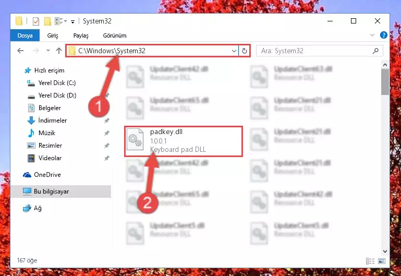
Task: Switch to large icons view via status bar
Action: (x=382, y=261)
